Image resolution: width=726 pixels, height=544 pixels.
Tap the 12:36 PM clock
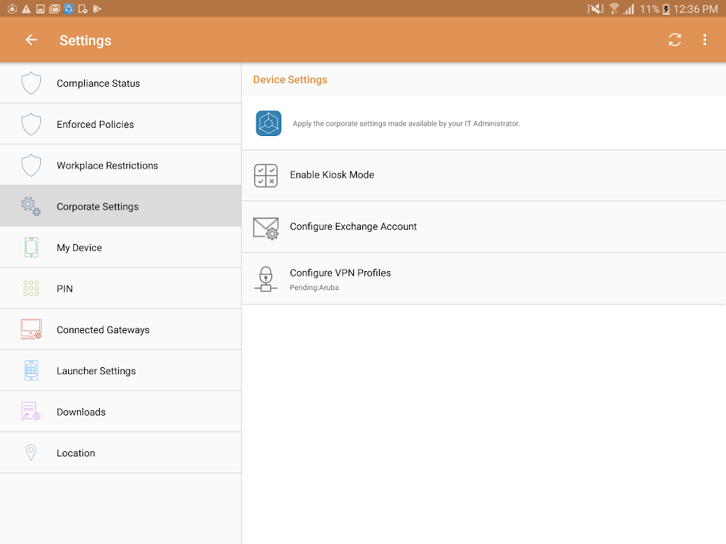[696, 9]
